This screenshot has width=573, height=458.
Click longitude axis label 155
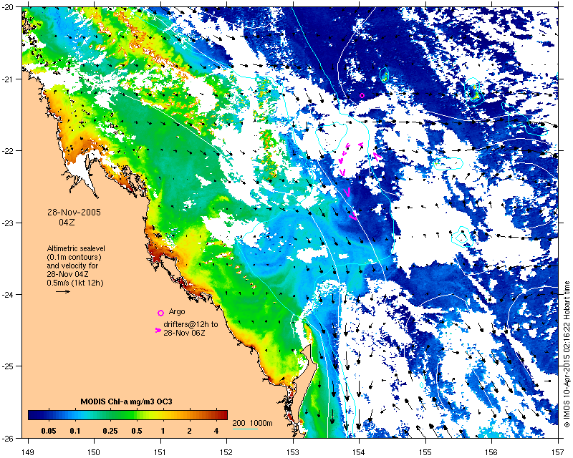pos(425,452)
